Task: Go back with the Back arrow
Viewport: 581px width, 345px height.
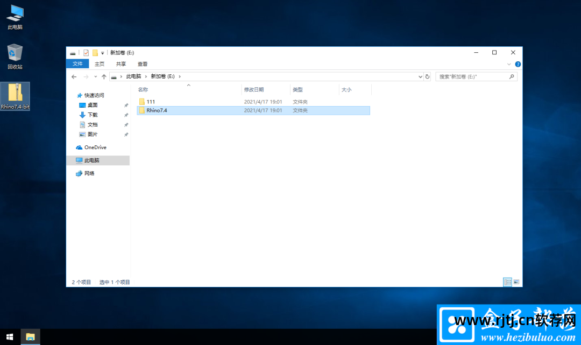Action: pos(74,77)
